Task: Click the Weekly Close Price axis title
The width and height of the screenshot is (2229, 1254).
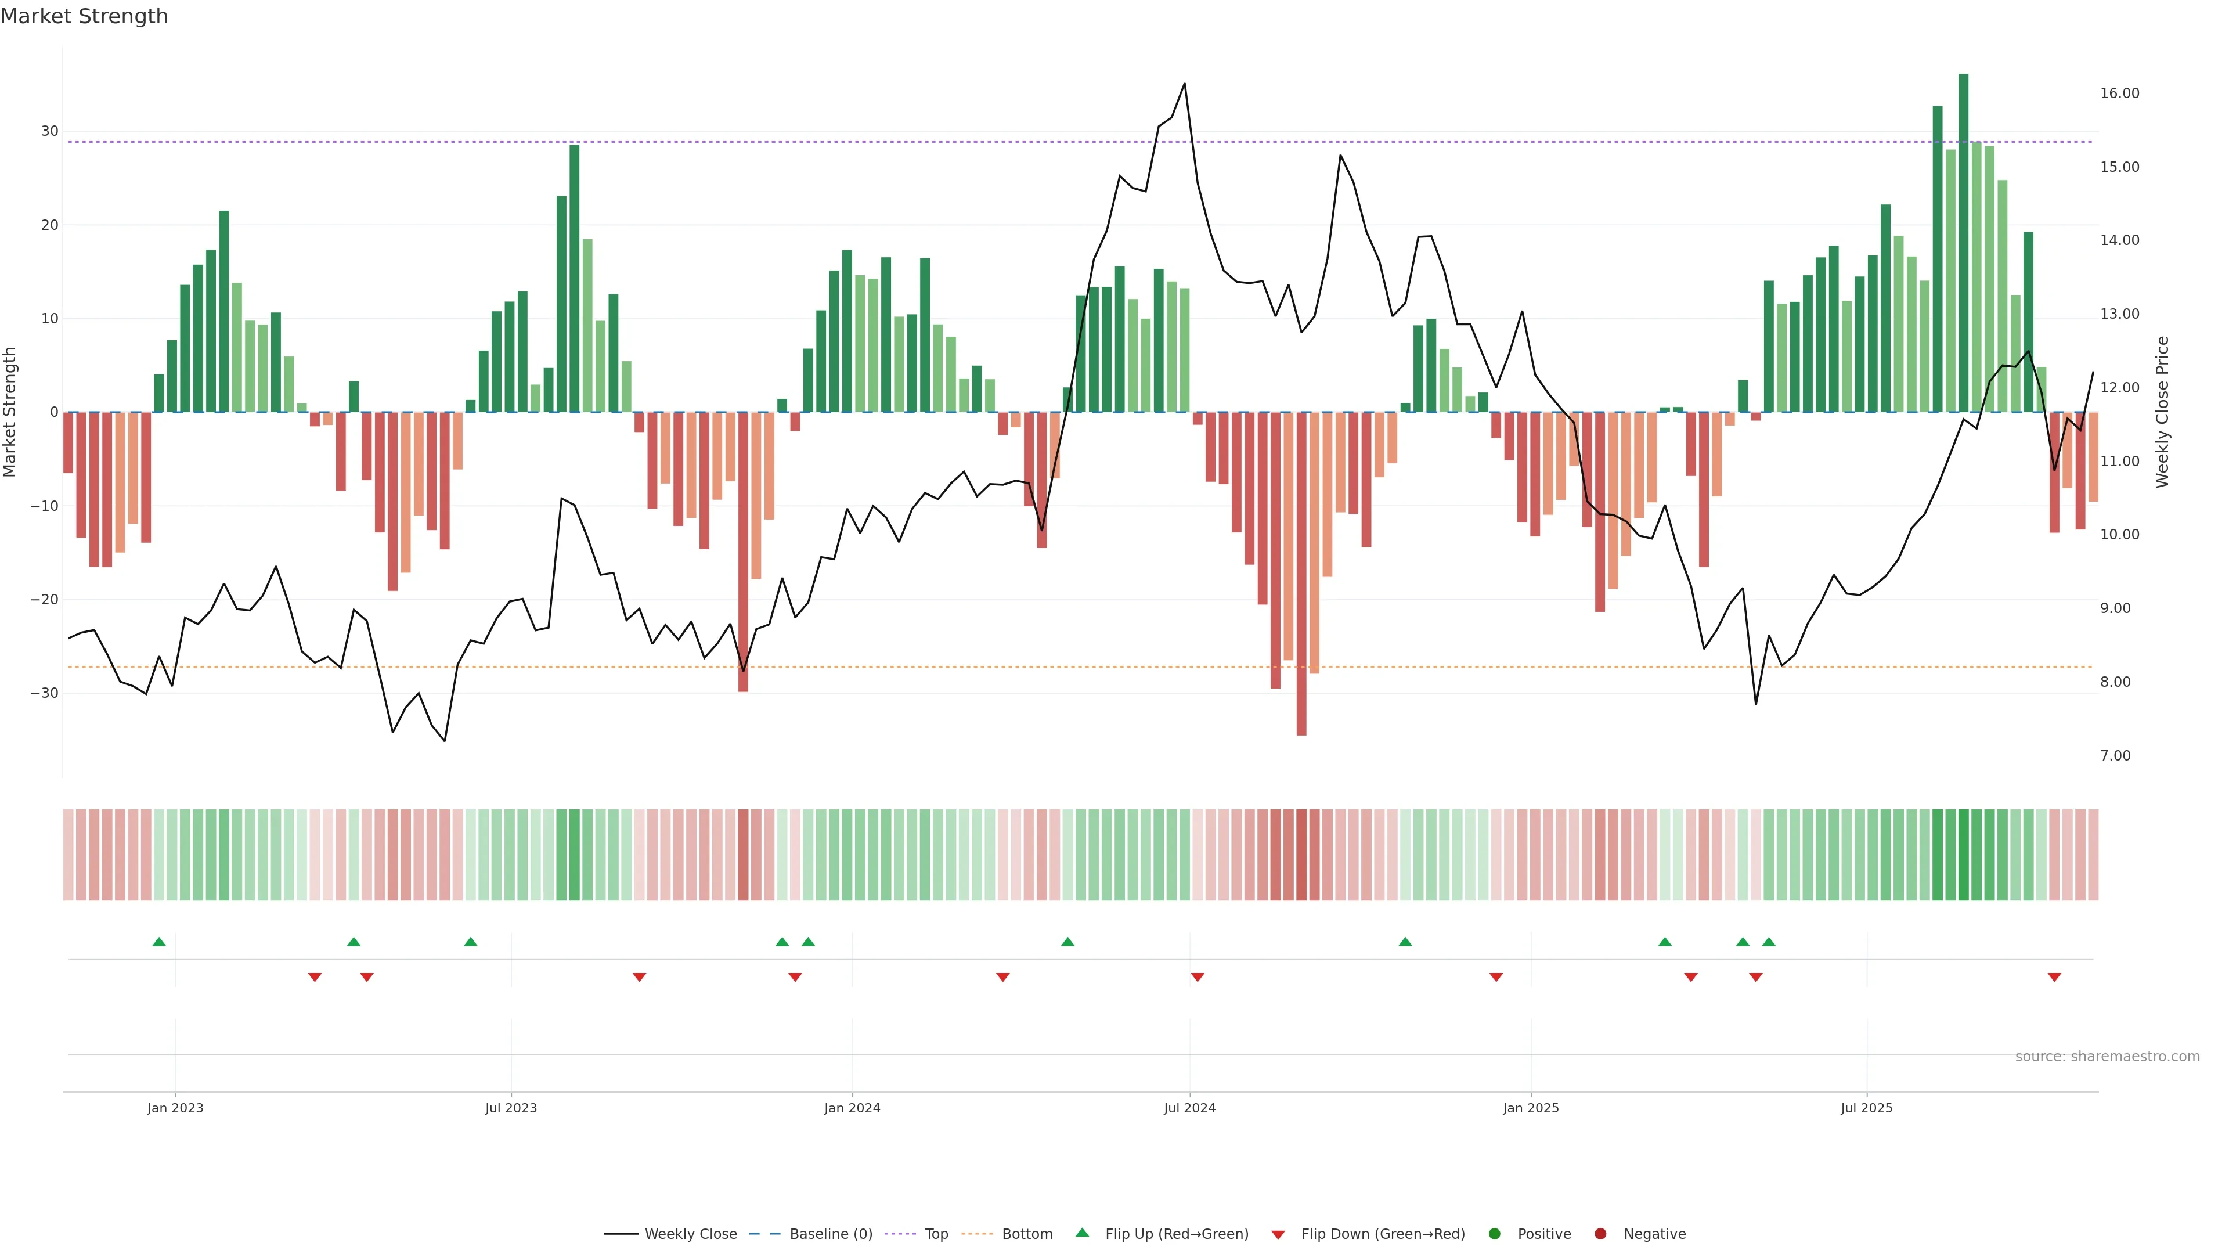Action: [x=2162, y=412]
